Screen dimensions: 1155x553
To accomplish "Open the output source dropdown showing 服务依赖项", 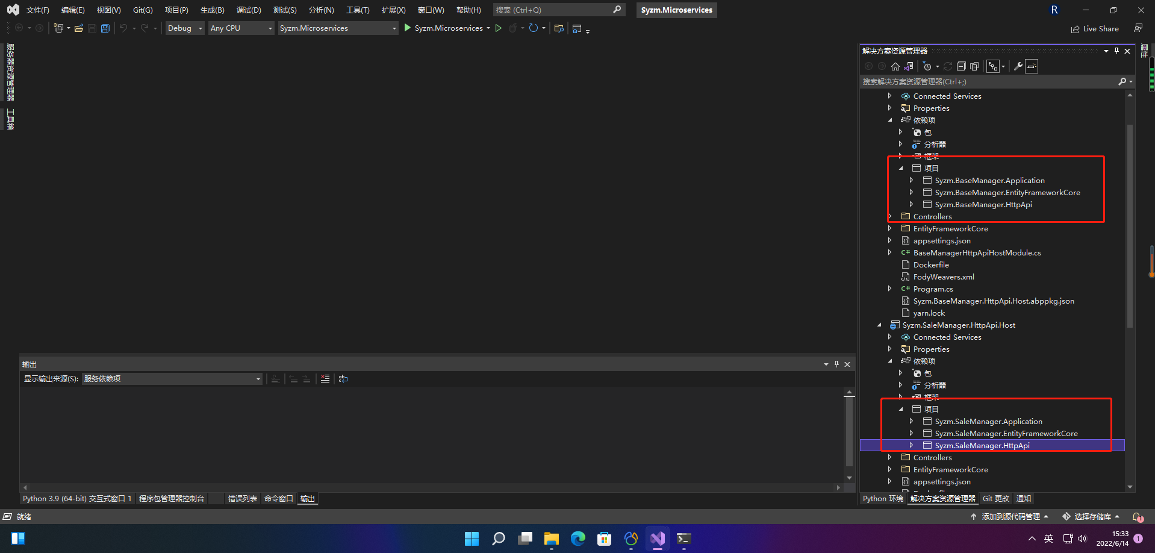I will tap(172, 379).
